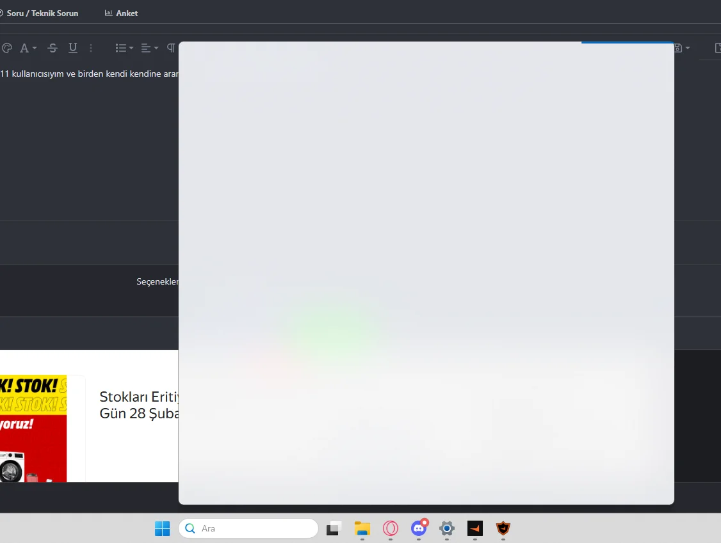
Task: Switch to Opera browser in taskbar
Action: 391,528
